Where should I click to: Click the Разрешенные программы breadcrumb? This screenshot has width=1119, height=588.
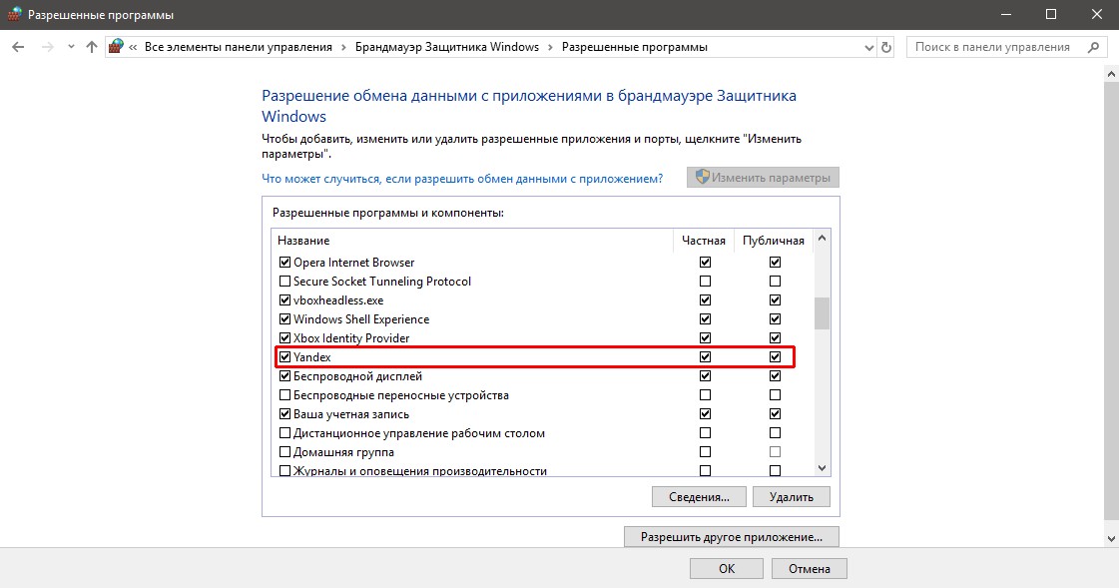point(634,47)
